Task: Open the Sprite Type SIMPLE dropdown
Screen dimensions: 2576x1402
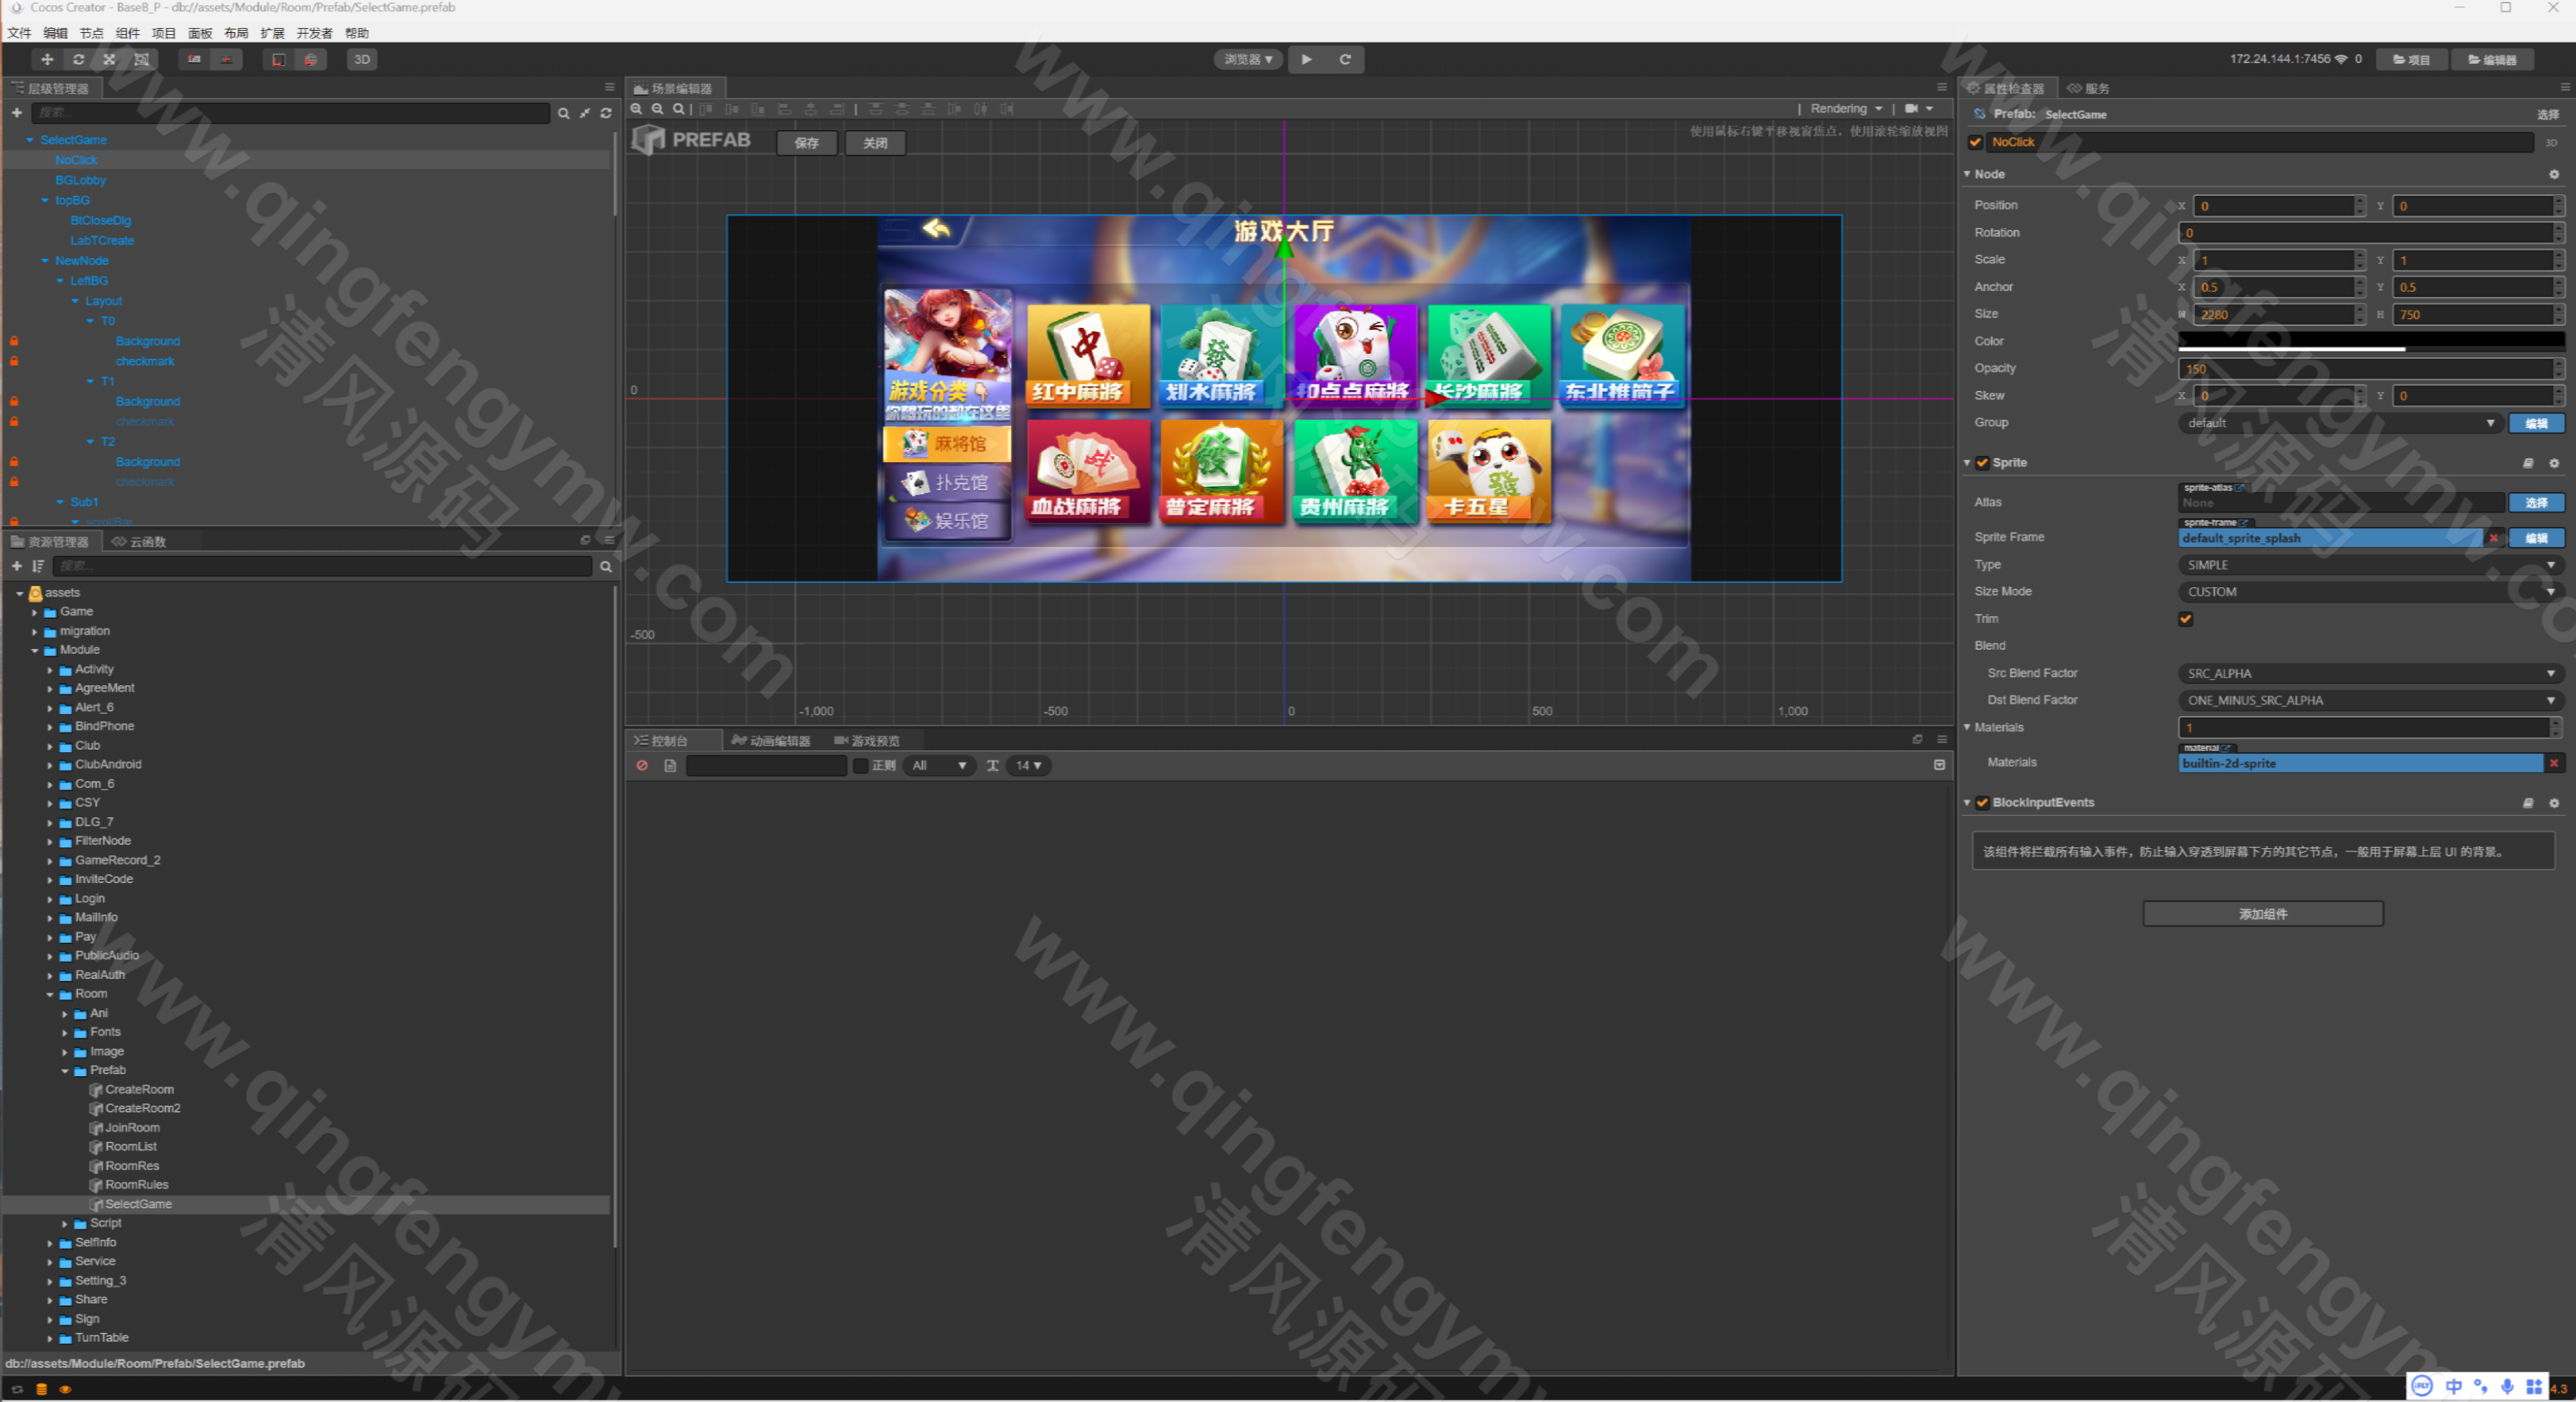Action: [x=2371, y=565]
